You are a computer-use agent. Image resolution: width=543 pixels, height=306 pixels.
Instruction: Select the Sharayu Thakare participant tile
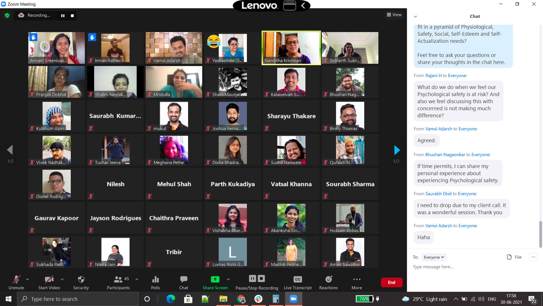coord(291,116)
